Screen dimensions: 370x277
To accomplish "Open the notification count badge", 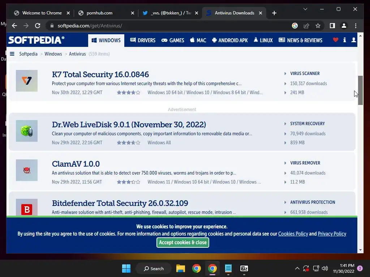I will [360, 268].
